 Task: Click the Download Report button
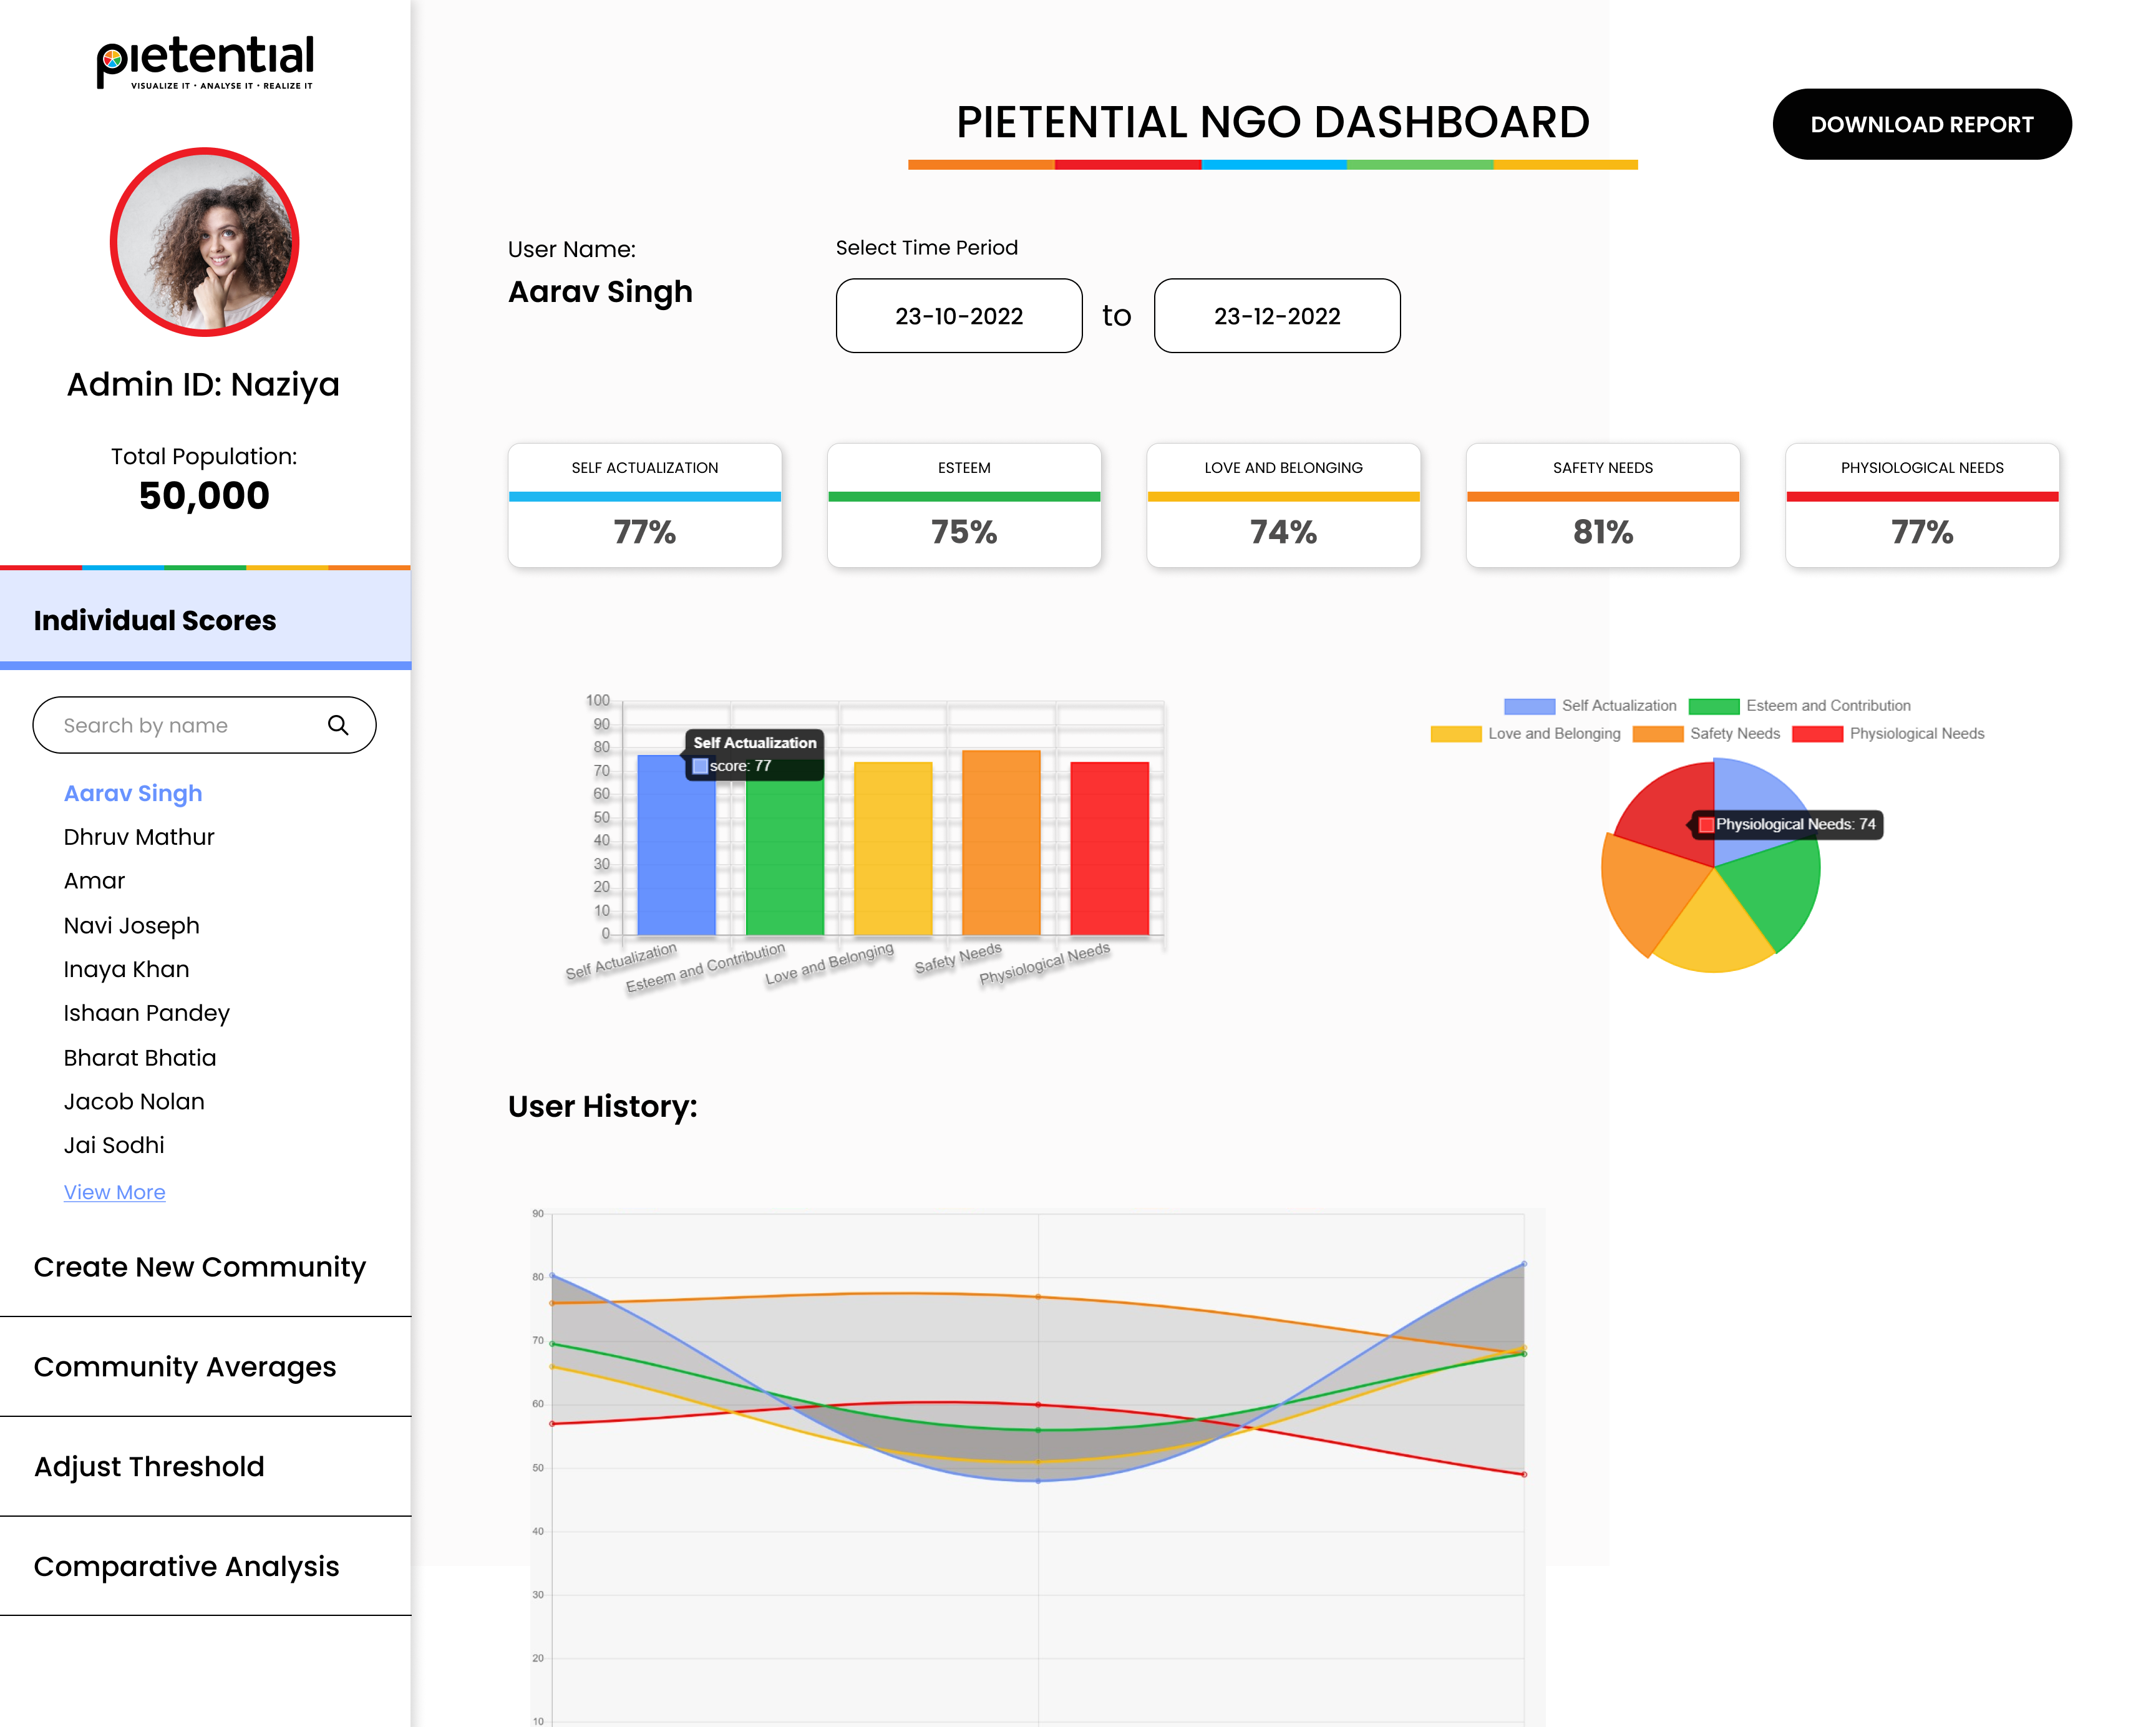pyautogui.click(x=1921, y=124)
